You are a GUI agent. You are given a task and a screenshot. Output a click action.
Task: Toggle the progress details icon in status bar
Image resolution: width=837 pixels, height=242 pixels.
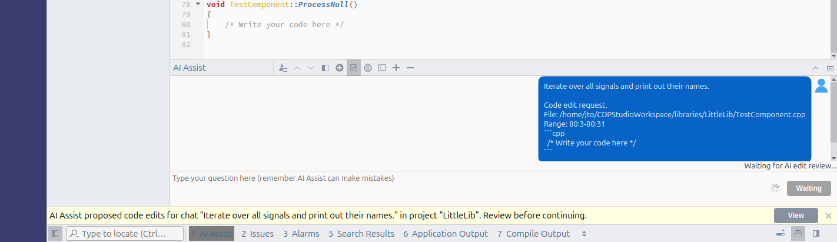(x=780, y=234)
